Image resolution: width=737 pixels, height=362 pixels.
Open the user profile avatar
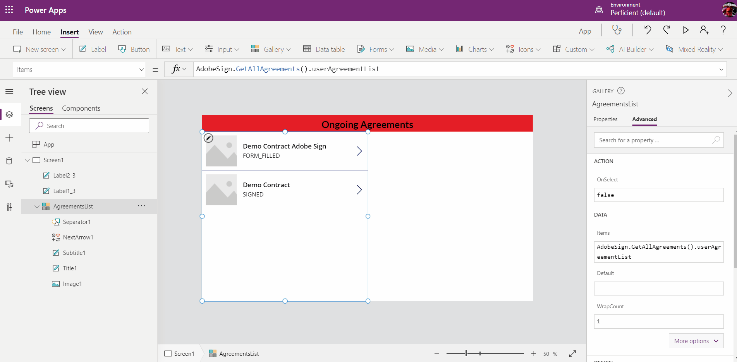click(729, 9)
